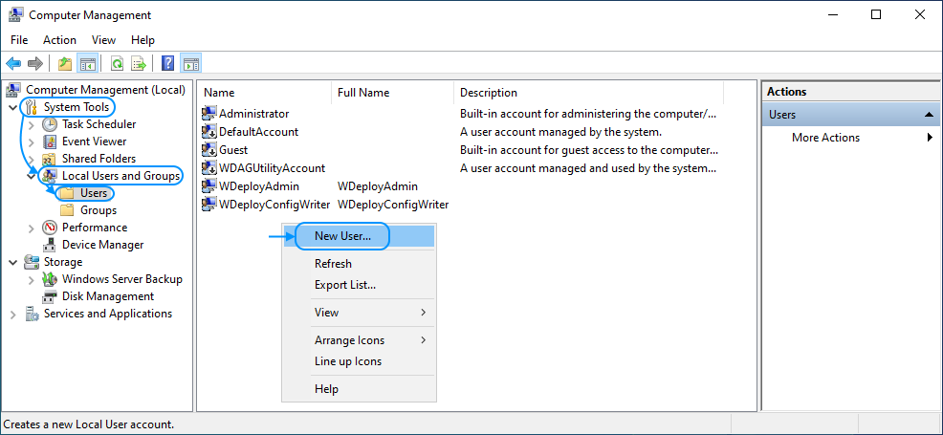Image resolution: width=943 pixels, height=435 pixels.
Task: Click the Shared Folders icon
Action: coord(50,160)
